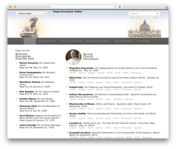Image resolution: width=176 pixels, height=149 pixels.
Task: Open the Amoris laetitia document
Action: (77, 114)
